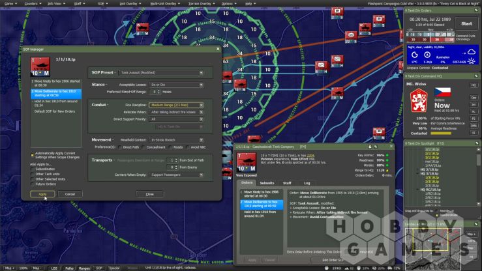Select Default SOP for New Orders entry

[x=55, y=111]
